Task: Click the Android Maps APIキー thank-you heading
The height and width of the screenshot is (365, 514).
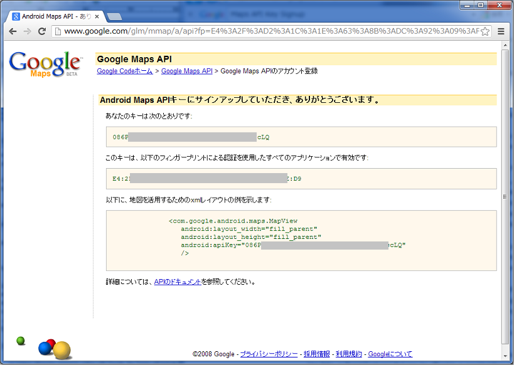Action: (239, 100)
